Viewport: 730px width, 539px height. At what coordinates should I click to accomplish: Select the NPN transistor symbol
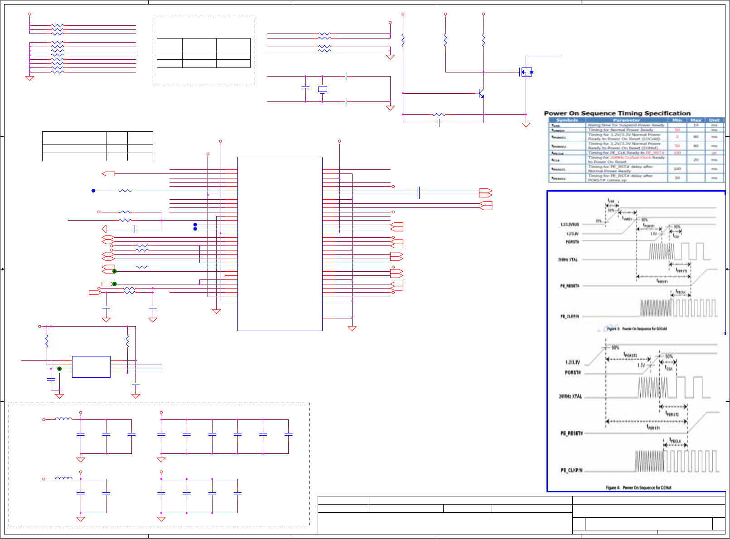pos(481,94)
